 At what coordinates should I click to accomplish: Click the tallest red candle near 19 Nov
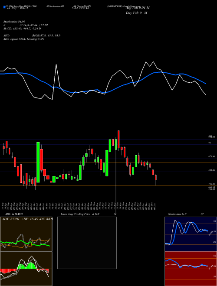(x=118, y=139)
